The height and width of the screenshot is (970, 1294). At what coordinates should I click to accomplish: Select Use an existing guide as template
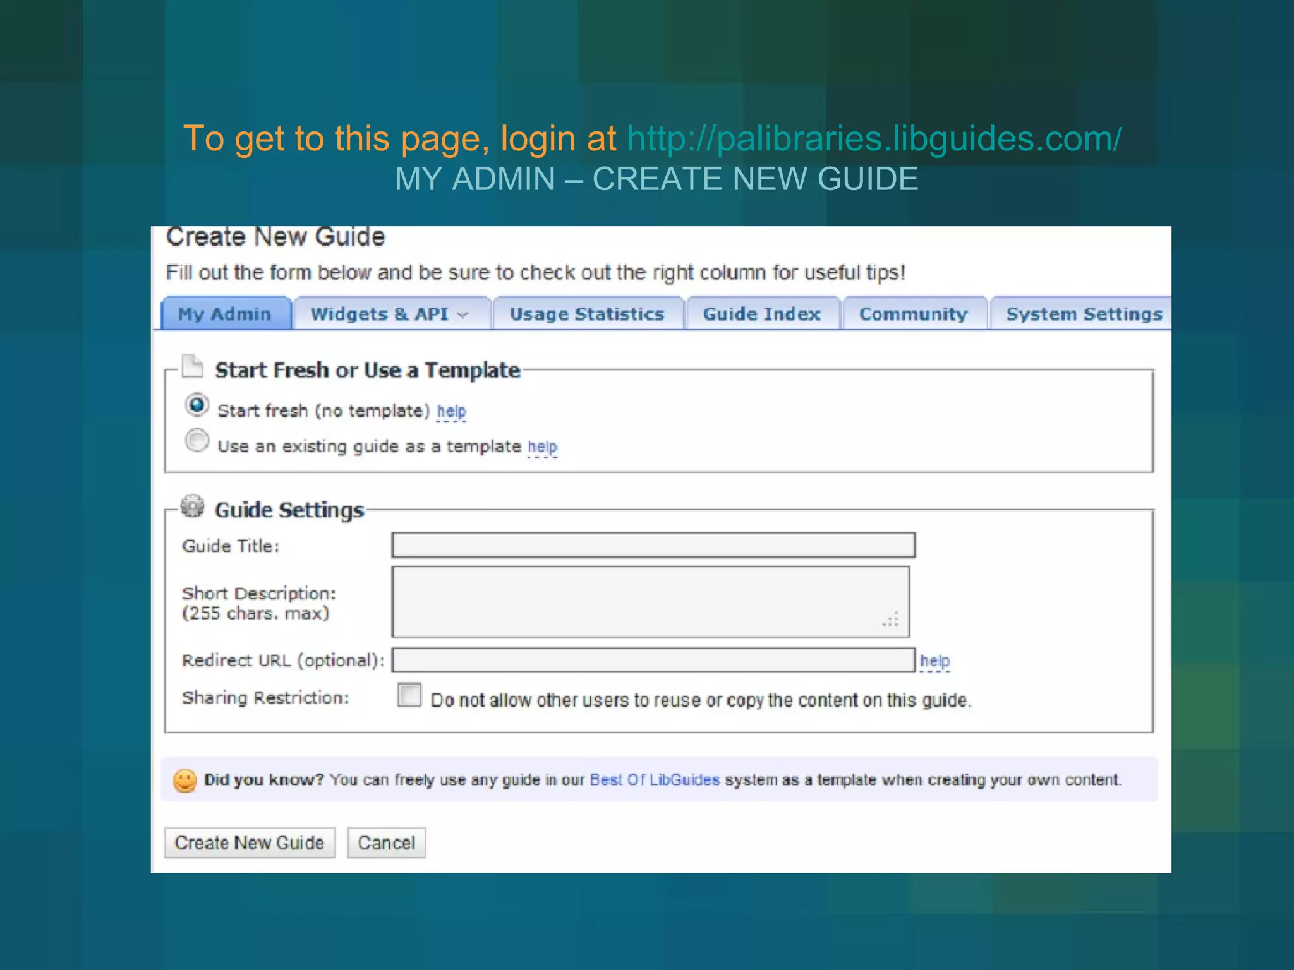pyautogui.click(x=197, y=440)
